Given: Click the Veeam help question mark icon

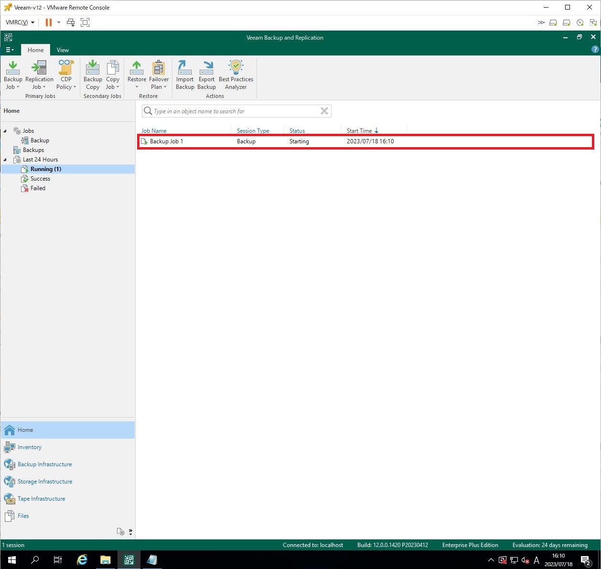Looking at the screenshot, I should 595,50.
